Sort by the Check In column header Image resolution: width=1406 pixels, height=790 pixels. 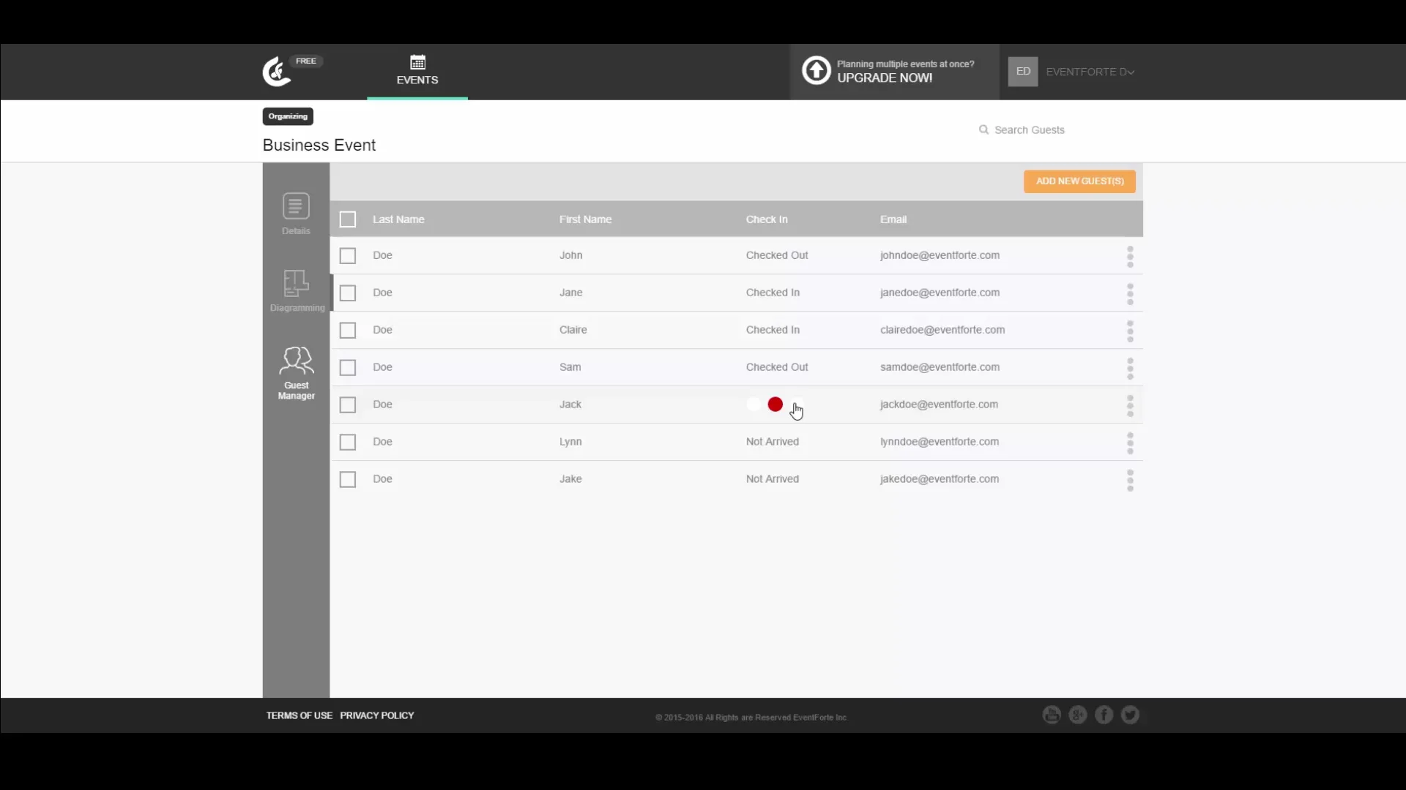coord(767,219)
